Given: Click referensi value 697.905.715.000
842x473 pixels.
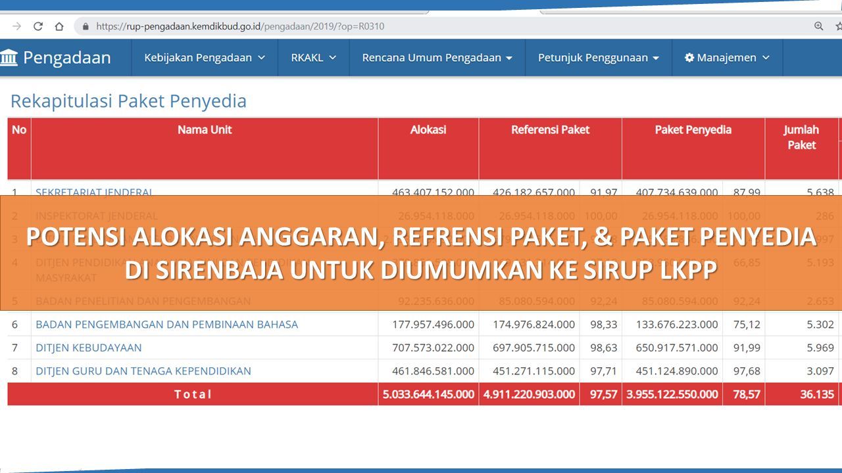Looking at the screenshot, I should pos(533,348).
